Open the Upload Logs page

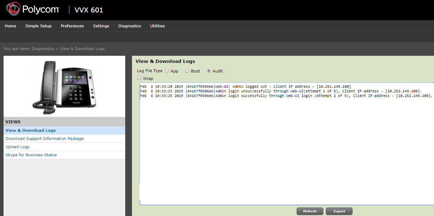pyautogui.click(x=17, y=146)
